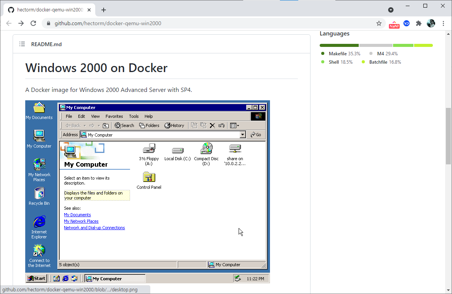Click the network tray icon beside clock
452x294 pixels.
tap(237, 278)
